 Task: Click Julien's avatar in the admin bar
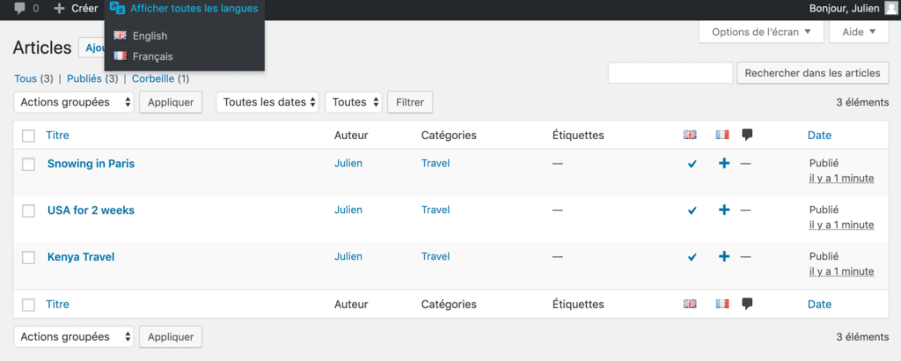click(x=890, y=9)
